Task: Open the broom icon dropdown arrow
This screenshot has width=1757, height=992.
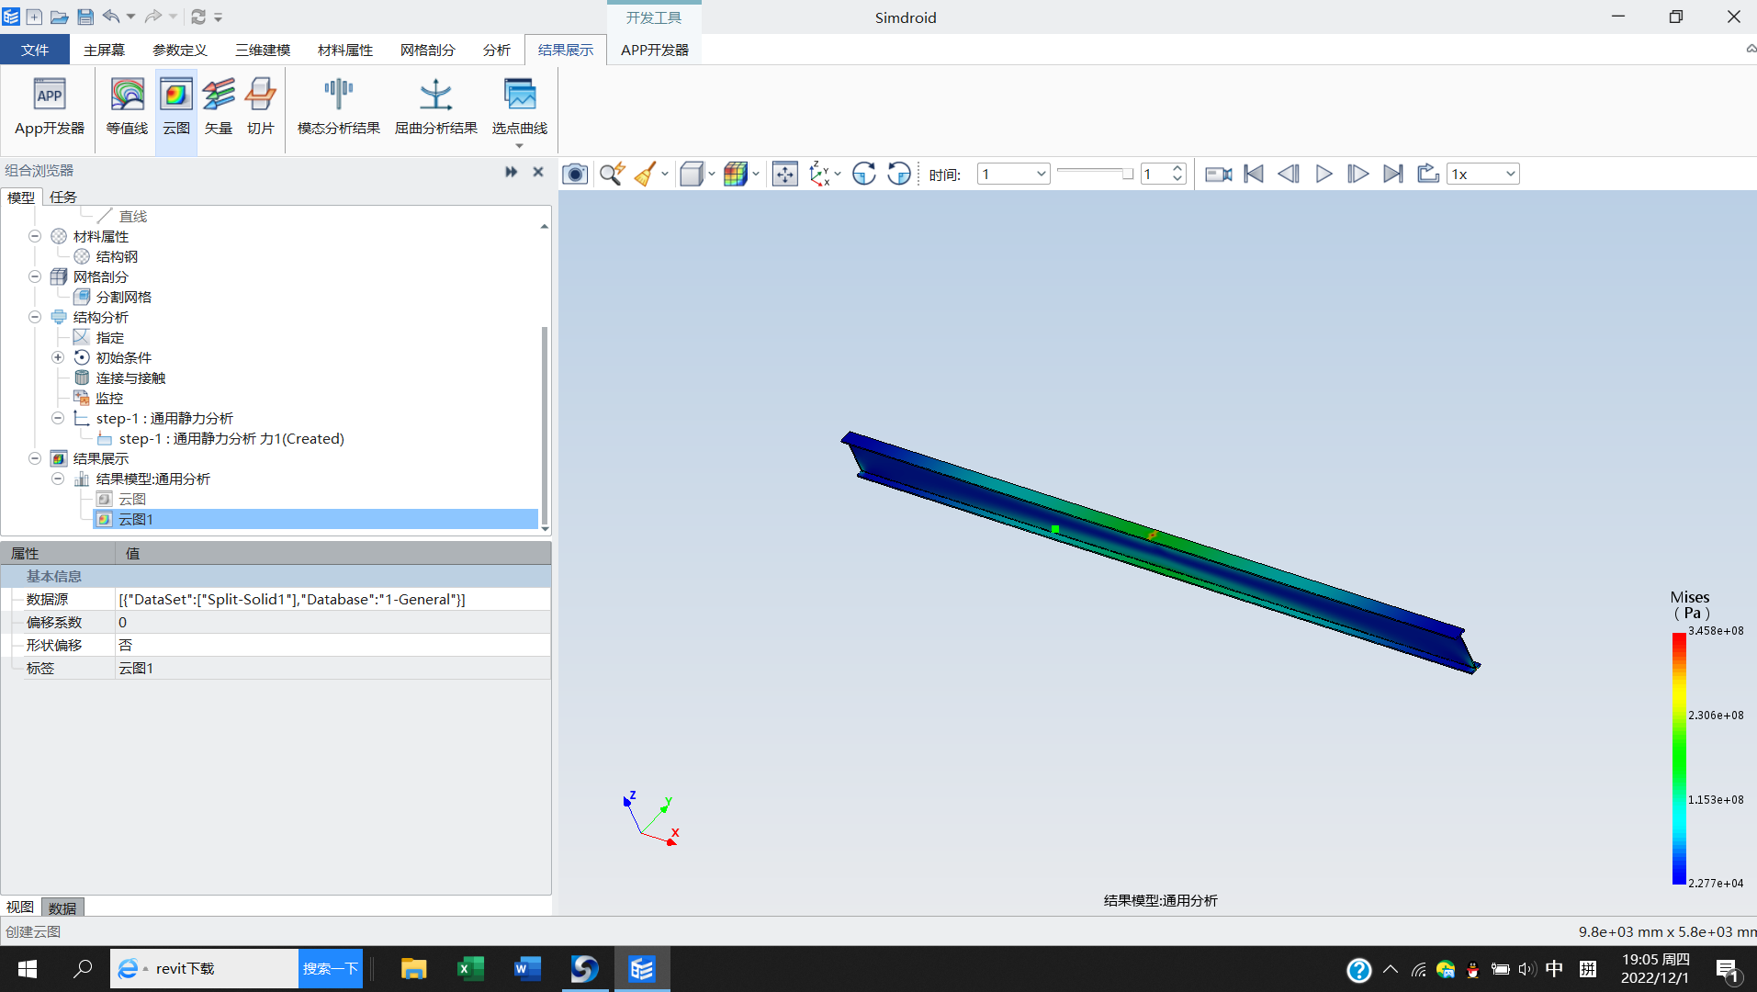Action: tap(665, 174)
